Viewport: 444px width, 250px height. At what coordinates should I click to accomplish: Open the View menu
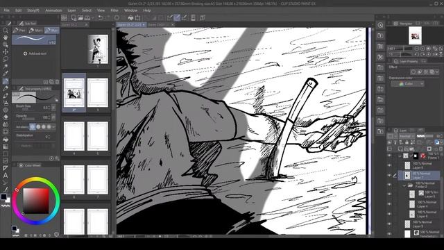[101, 10]
